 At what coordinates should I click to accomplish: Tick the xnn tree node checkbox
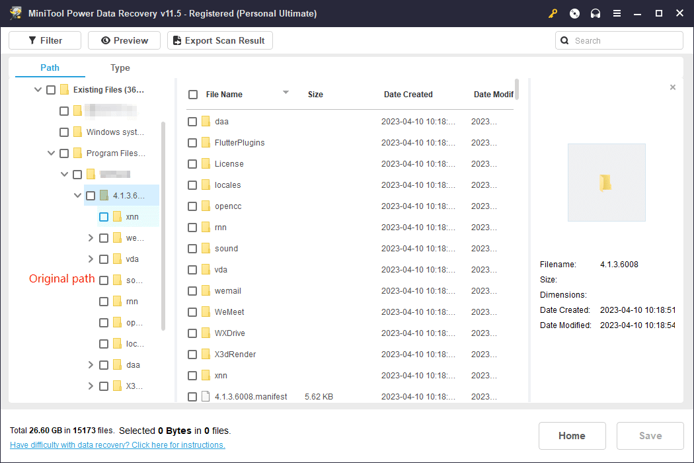tap(104, 217)
